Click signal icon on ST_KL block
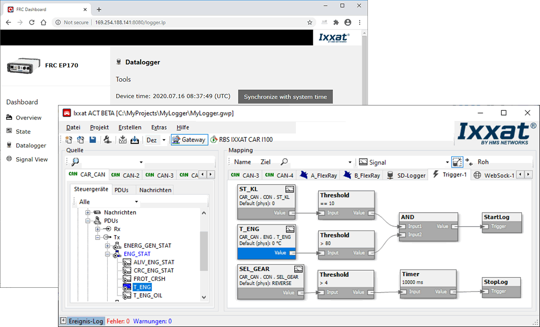The height and width of the screenshot is (327, 540). pos(290,189)
